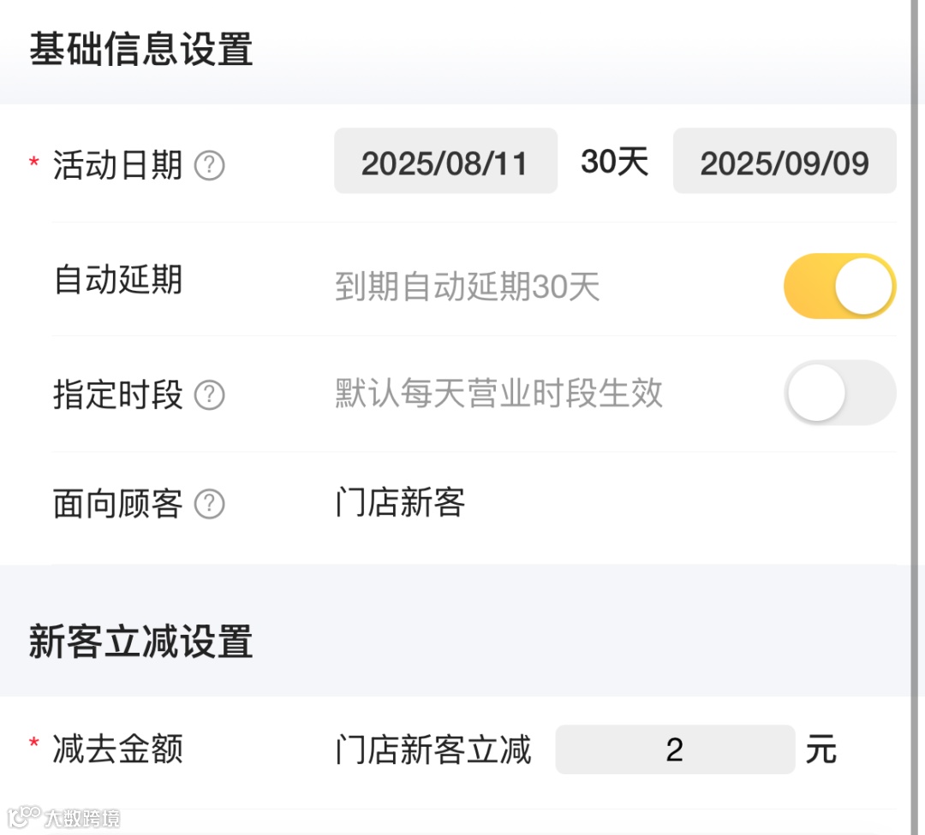The image size is (925, 835).
Task: Click the help icon next to 活动日期
Action: coord(210,165)
